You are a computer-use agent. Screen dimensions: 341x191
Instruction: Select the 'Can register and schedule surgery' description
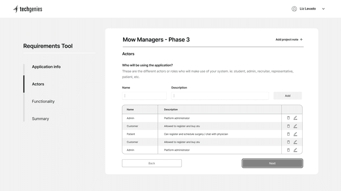(196, 134)
